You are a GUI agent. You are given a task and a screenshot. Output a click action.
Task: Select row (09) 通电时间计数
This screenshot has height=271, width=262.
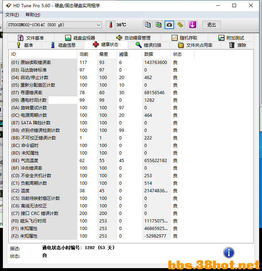102,100
